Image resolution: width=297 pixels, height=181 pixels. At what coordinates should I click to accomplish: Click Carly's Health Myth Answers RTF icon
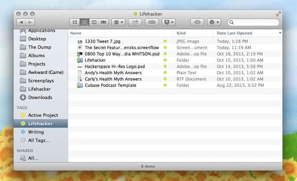point(80,79)
